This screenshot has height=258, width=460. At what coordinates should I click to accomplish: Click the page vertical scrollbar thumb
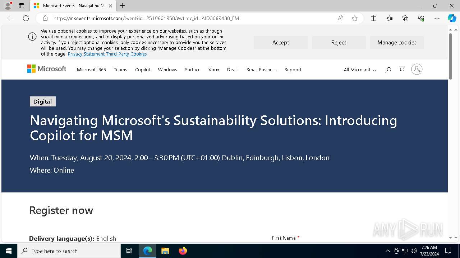click(x=450, y=56)
